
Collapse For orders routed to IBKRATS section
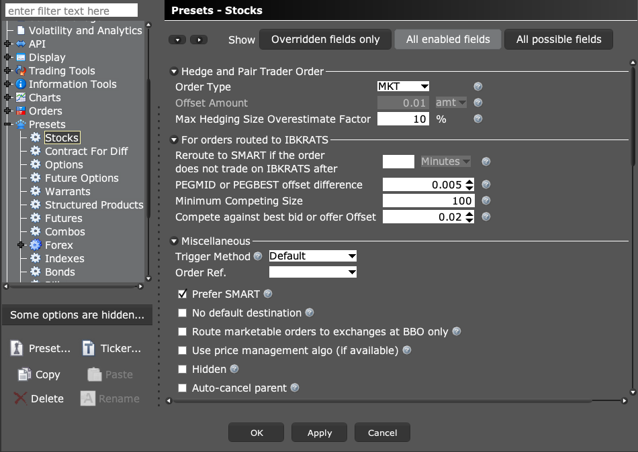[x=174, y=140]
